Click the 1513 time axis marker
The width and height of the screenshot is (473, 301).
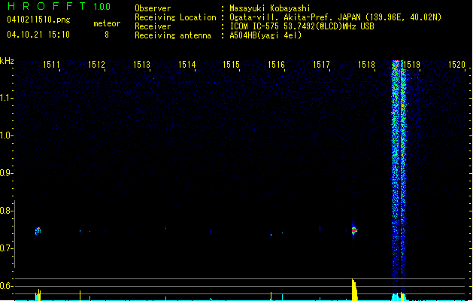pyautogui.click(x=141, y=65)
